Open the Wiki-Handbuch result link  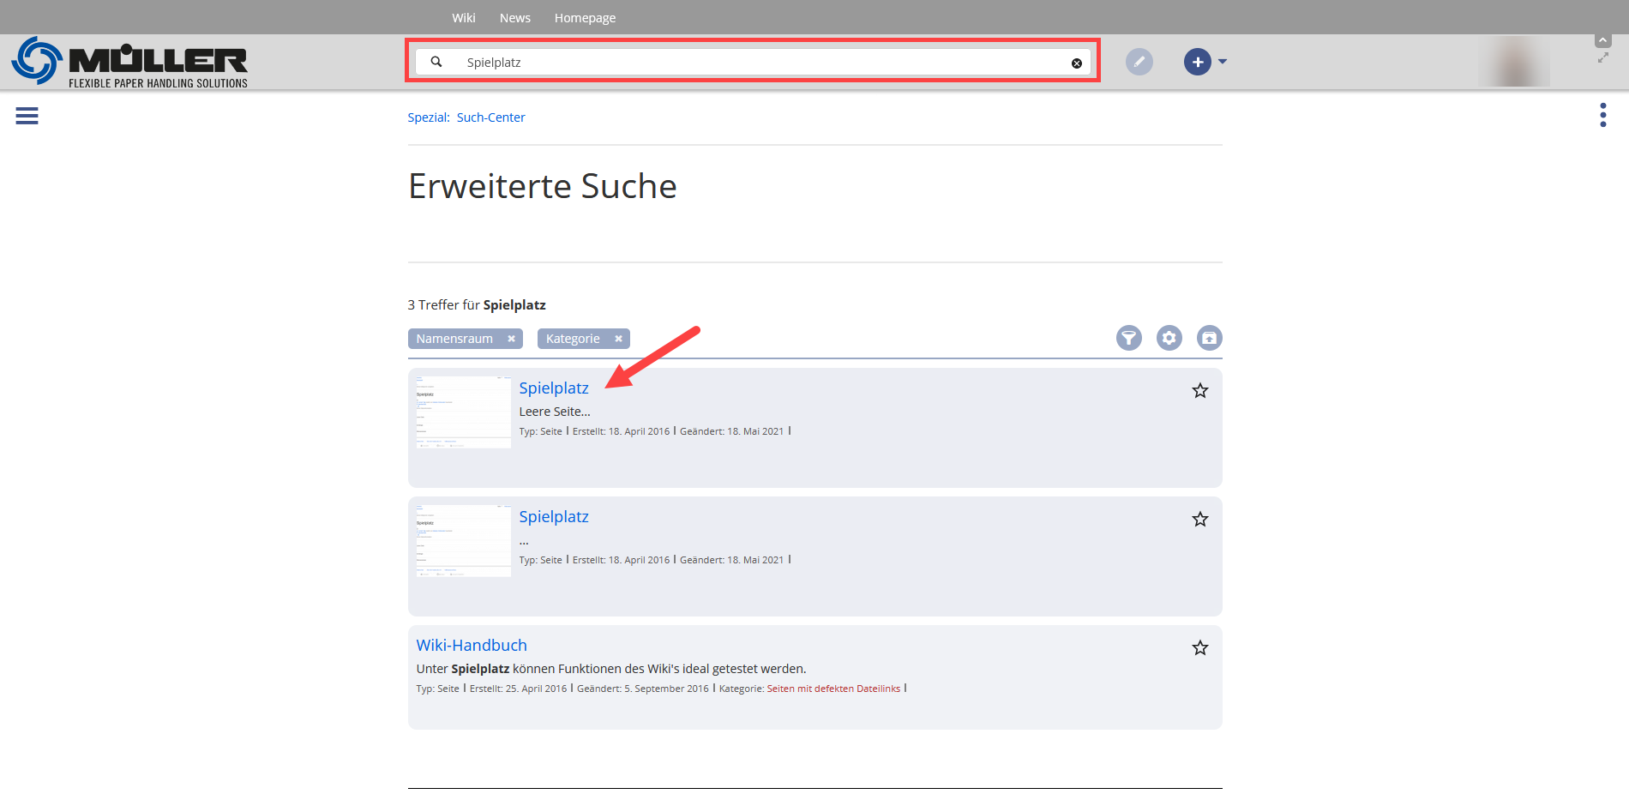point(472,646)
